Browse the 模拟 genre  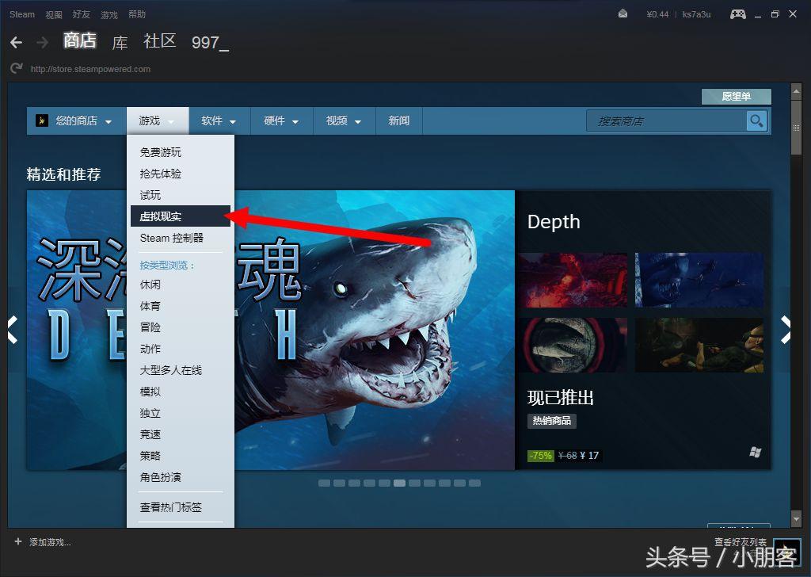pyautogui.click(x=150, y=392)
